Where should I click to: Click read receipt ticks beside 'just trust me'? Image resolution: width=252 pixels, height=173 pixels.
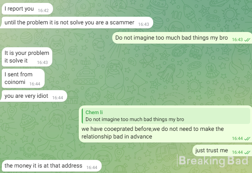[247, 152]
